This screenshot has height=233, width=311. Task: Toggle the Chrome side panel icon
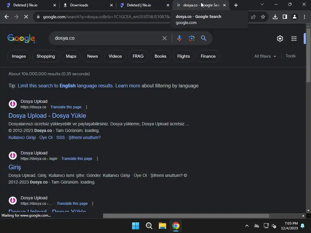point(285,17)
